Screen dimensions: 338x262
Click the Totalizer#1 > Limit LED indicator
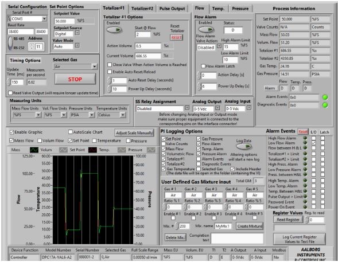pos(305,154)
